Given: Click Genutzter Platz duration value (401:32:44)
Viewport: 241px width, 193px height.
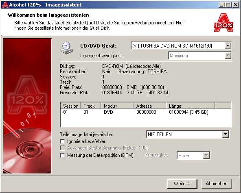Looking at the screenshot, I should (x=158, y=93).
